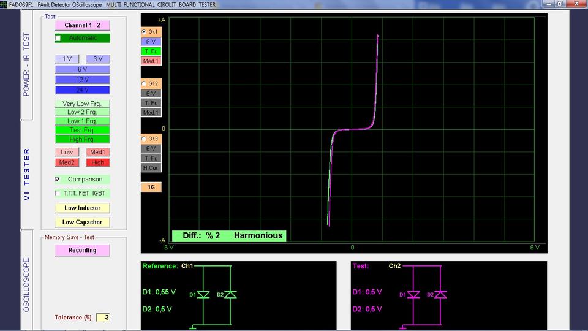Switch to the POWER - IR TEST tab
Viewport: 588px width, 331px height.
coord(26,65)
